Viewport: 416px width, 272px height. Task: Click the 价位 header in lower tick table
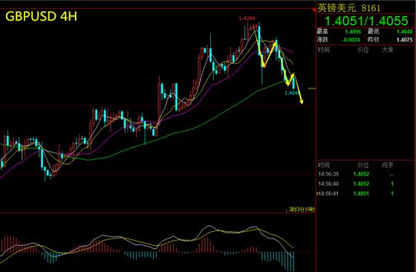click(x=363, y=165)
